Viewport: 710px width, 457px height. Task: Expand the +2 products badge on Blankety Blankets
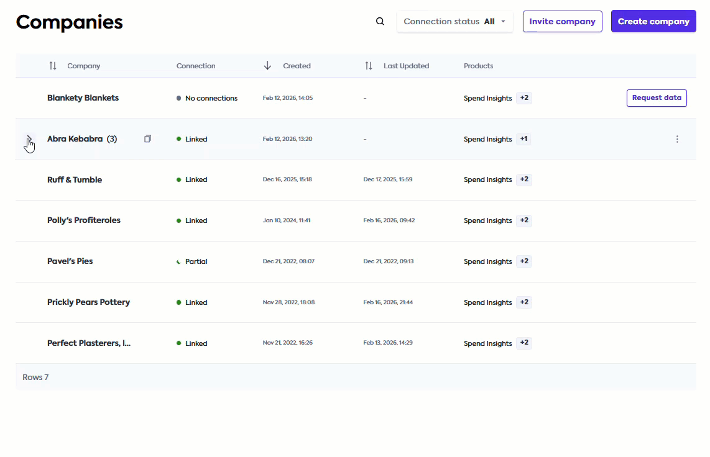(x=523, y=98)
